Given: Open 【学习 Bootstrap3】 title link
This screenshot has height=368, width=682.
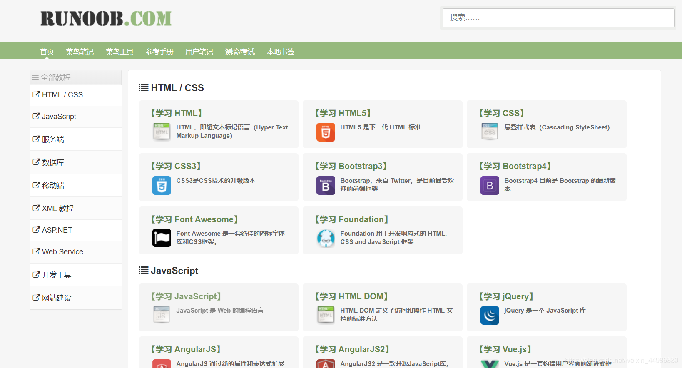Looking at the screenshot, I should click(x=351, y=166).
